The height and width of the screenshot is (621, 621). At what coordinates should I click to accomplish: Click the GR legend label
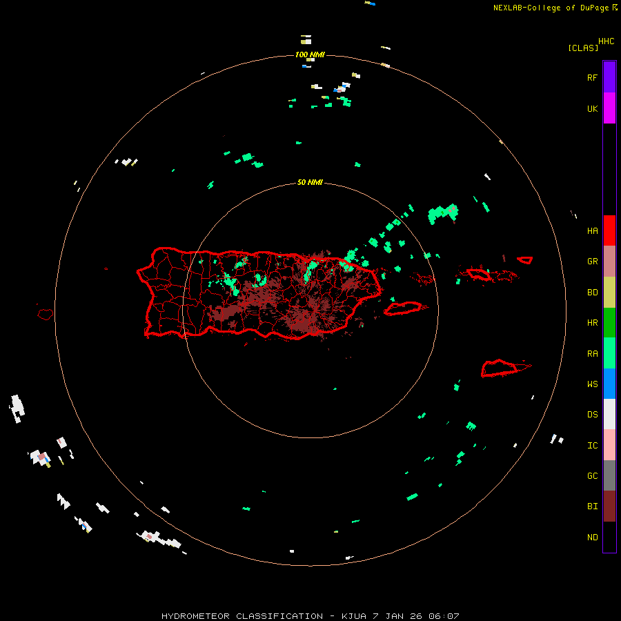click(592, 261)
